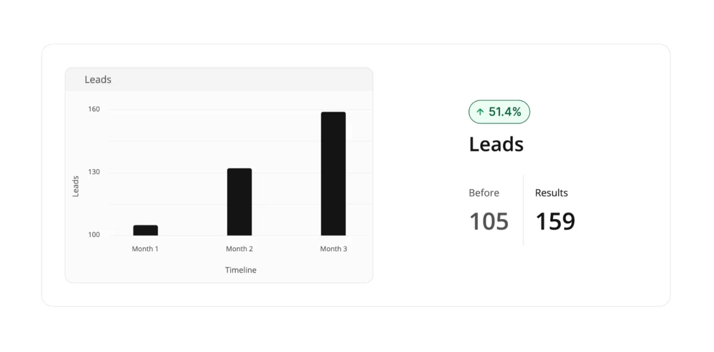Select the Before label

(484, 193)
